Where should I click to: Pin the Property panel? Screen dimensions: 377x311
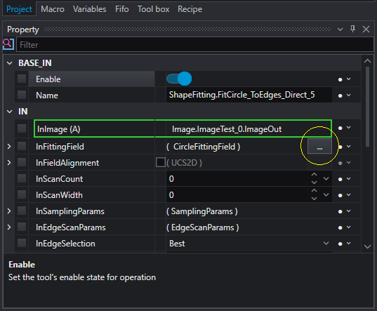point(352,29)
